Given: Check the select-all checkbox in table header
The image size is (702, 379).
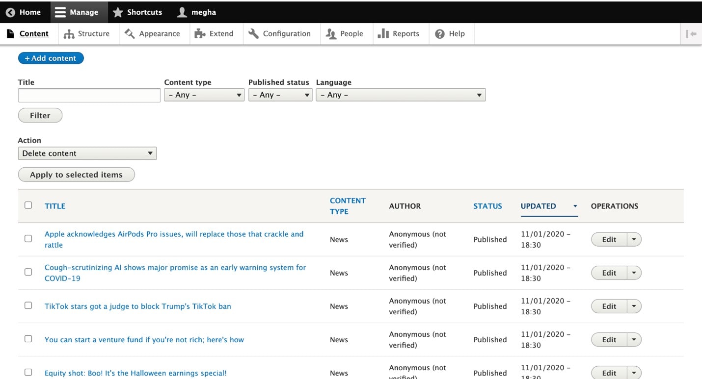Looking at the screenshot, I should click(28, 205).
